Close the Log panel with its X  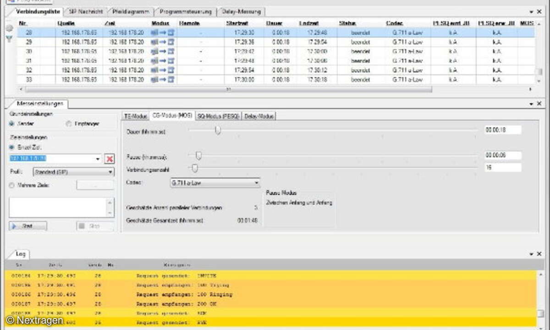pyautogui.click(x=539, y=253)
